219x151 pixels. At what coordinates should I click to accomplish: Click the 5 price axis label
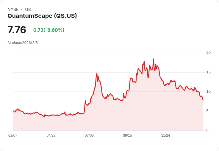click(207, 111)
